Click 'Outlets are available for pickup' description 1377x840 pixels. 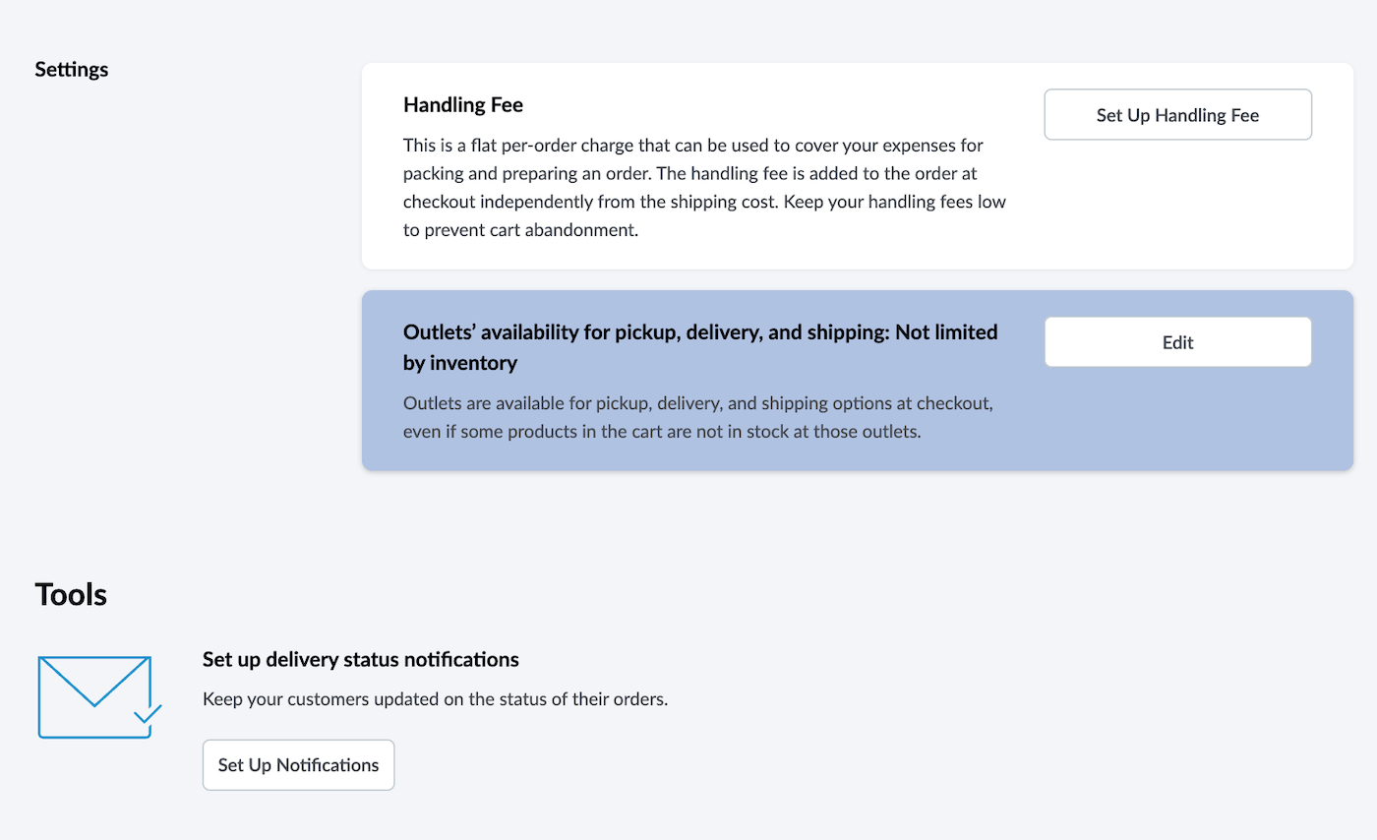pyautogui.click(x=702, y=404)
